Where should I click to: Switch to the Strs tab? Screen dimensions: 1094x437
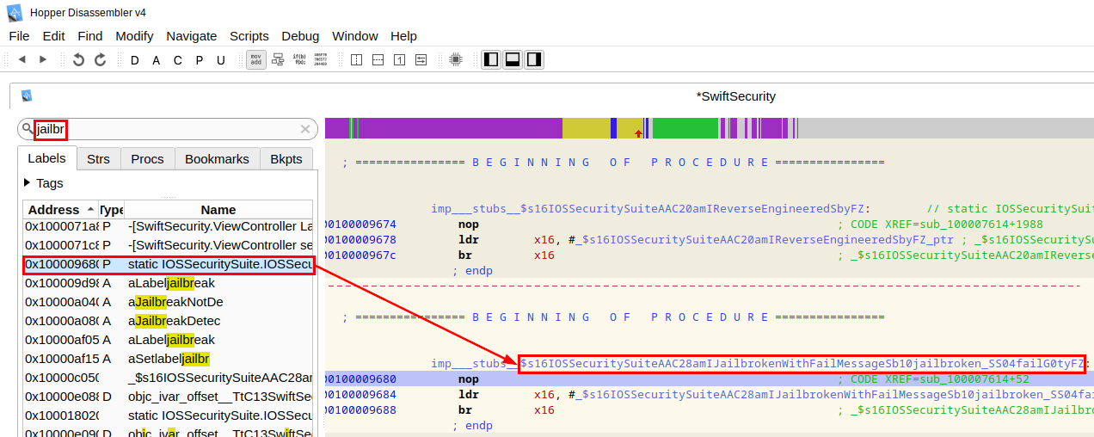coord(98,158)
